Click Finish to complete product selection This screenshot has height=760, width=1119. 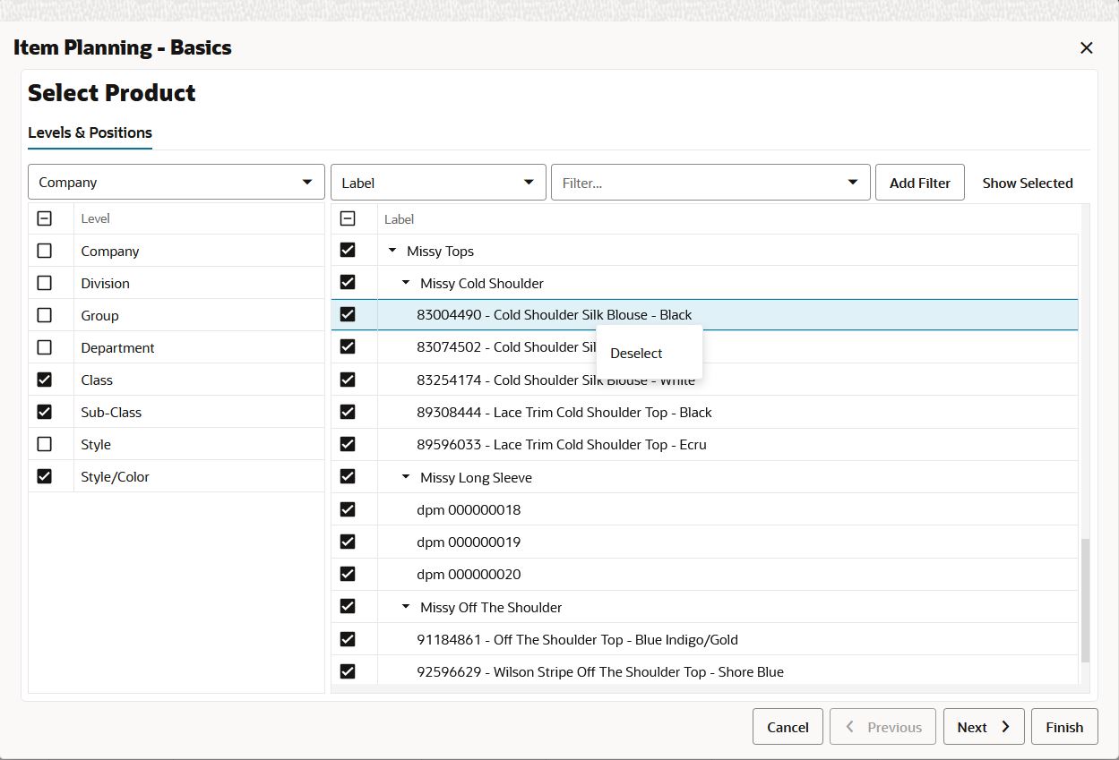(1064, 726)
